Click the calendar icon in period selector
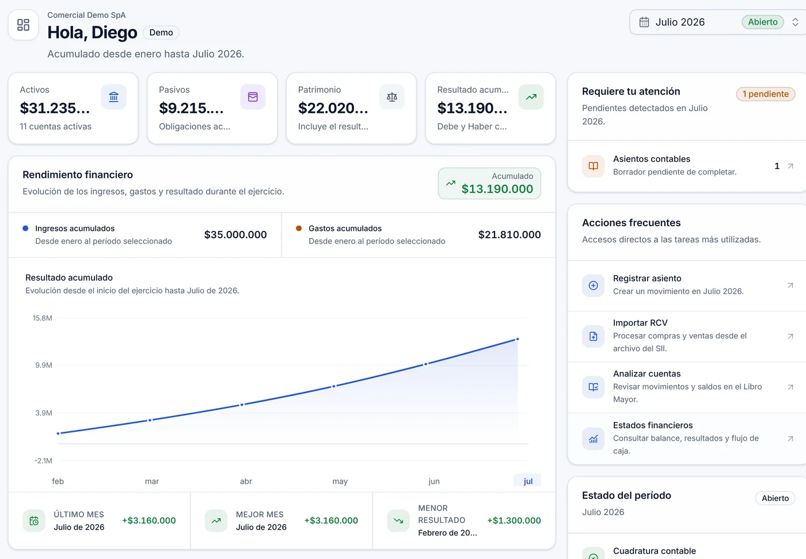Viewport: 806px width, 559px height. [x=644, y=22]
